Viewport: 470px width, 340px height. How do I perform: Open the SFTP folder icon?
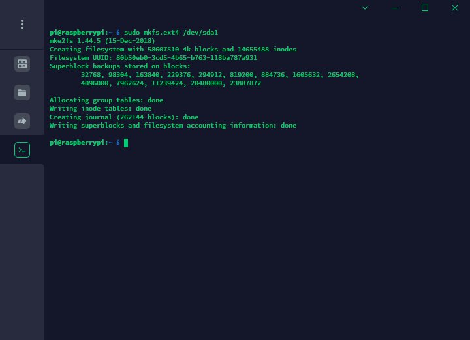22,92
